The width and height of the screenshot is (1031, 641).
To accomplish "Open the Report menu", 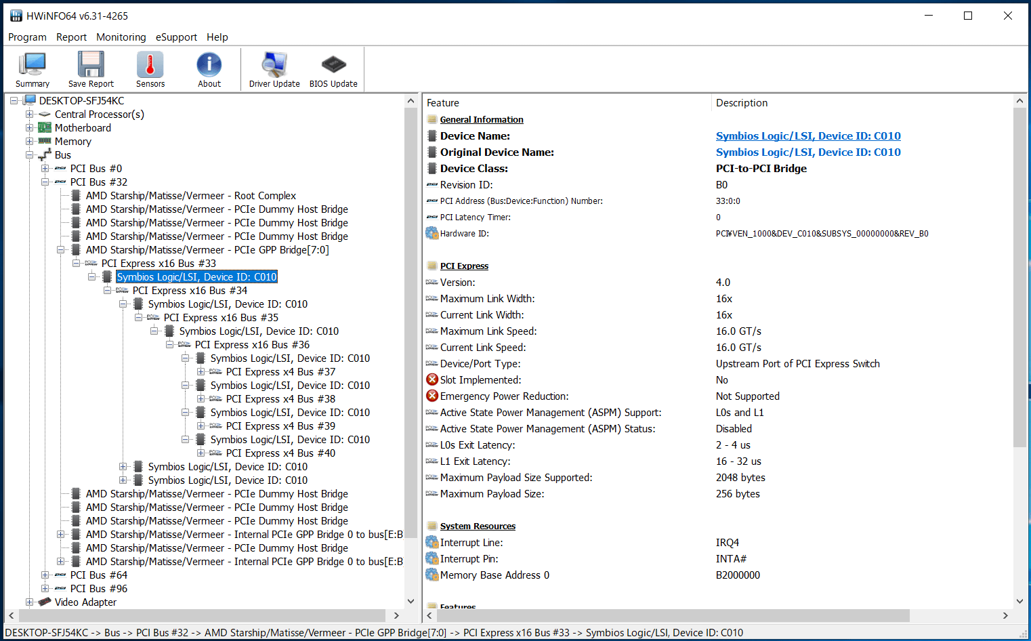I will [71, 37].
